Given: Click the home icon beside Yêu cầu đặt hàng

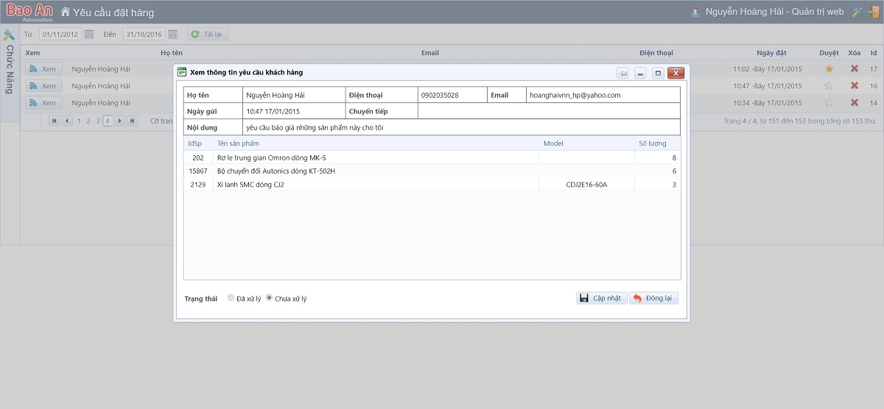Looking at the screenshot, I should (x=66, y=12).
